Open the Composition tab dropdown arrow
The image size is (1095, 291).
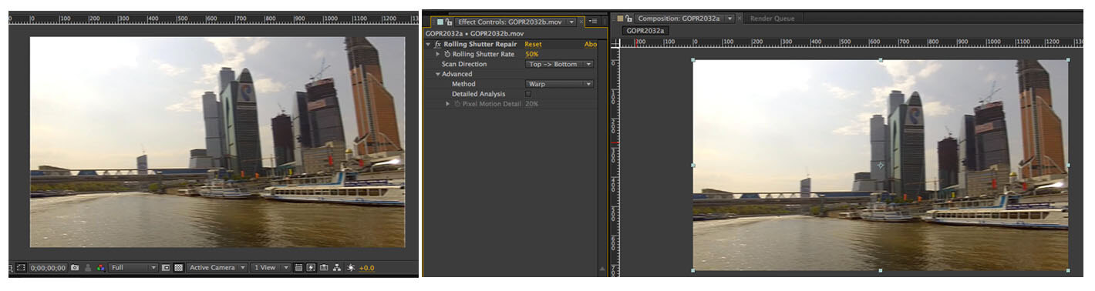pyautogui.click(x=729, y=18)
